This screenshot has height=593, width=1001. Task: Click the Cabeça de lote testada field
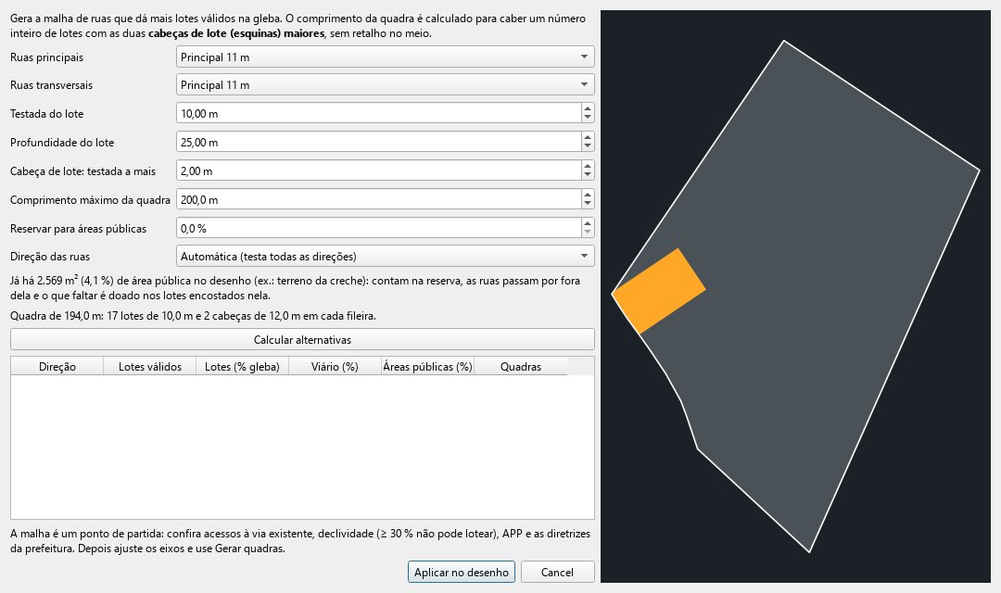pyautogui.click(x=378, y=171)
